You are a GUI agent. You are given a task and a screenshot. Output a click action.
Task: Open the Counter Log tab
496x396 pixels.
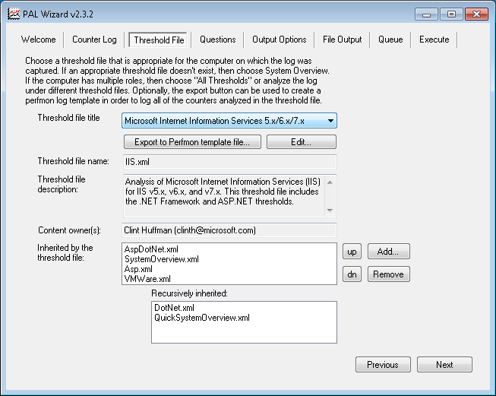94,40
